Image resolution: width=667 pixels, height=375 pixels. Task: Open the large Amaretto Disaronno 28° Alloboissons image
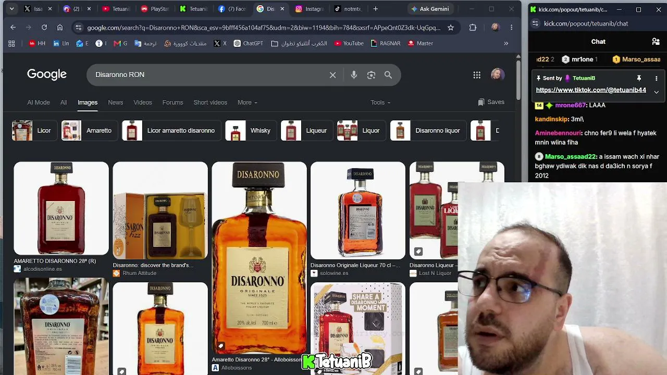259,258
